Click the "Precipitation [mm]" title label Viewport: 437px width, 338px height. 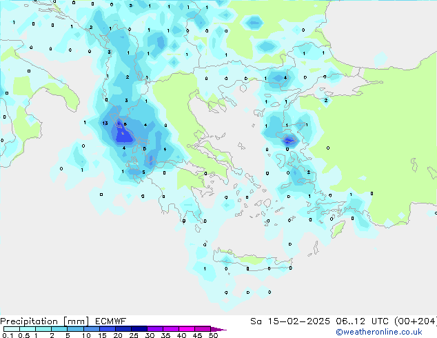coord(41,321)
